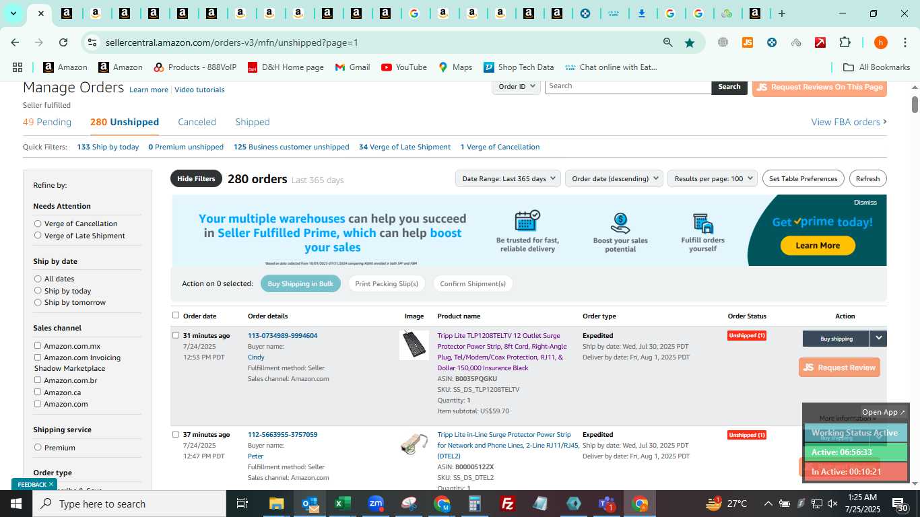Click the Jungle Scout JS extension icon

click(747, 42)
